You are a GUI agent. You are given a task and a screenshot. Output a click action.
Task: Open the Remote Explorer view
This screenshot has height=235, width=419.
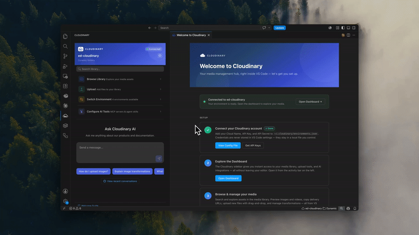65,76
